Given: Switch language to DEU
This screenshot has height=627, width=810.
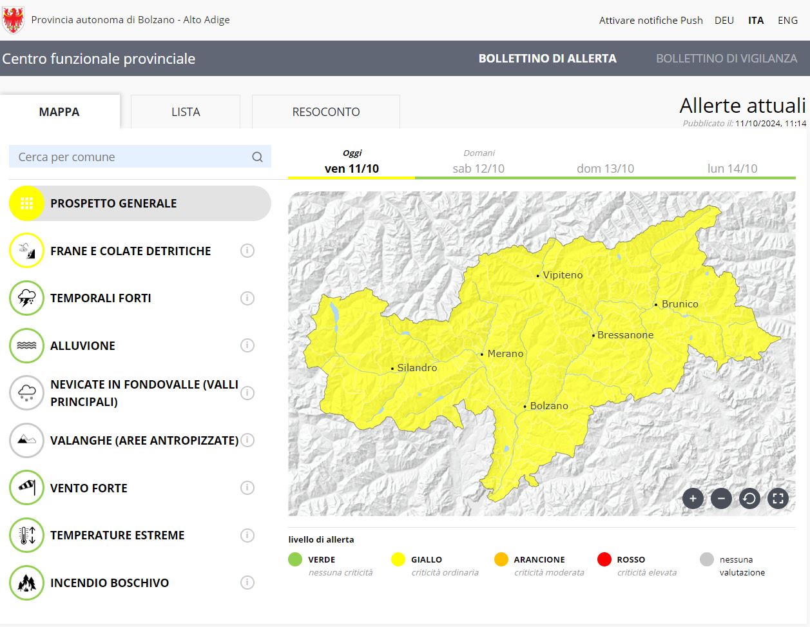Looking at the screenshot, I should click(724, 20).
